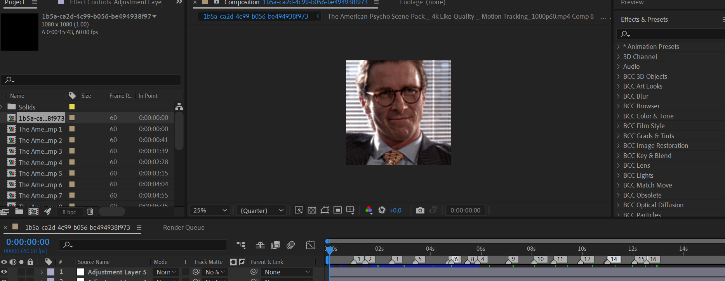
Task: Enable Frame Blending for the composition
Action: (275, 245)
